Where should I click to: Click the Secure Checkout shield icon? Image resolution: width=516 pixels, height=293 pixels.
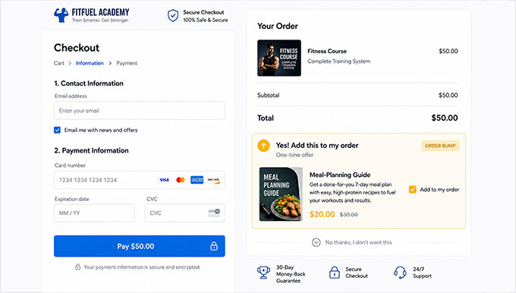[173, 15]
